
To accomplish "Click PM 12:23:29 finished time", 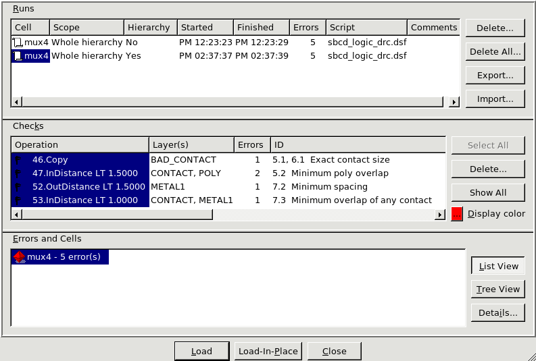I will pyautogui.click(x=262, y=43).
